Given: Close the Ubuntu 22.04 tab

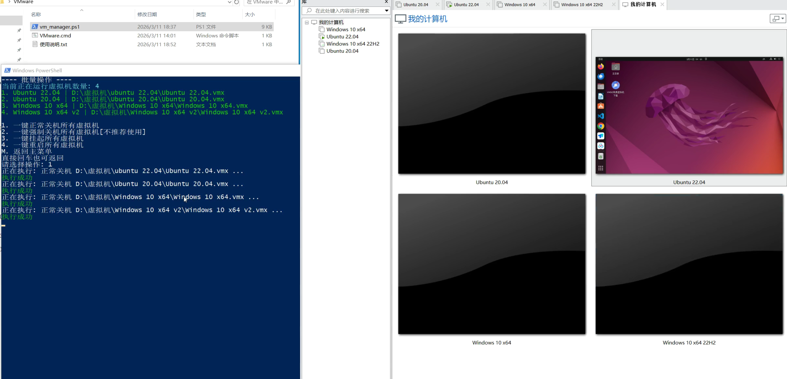Looking at the screenshot, I should 488,5.
